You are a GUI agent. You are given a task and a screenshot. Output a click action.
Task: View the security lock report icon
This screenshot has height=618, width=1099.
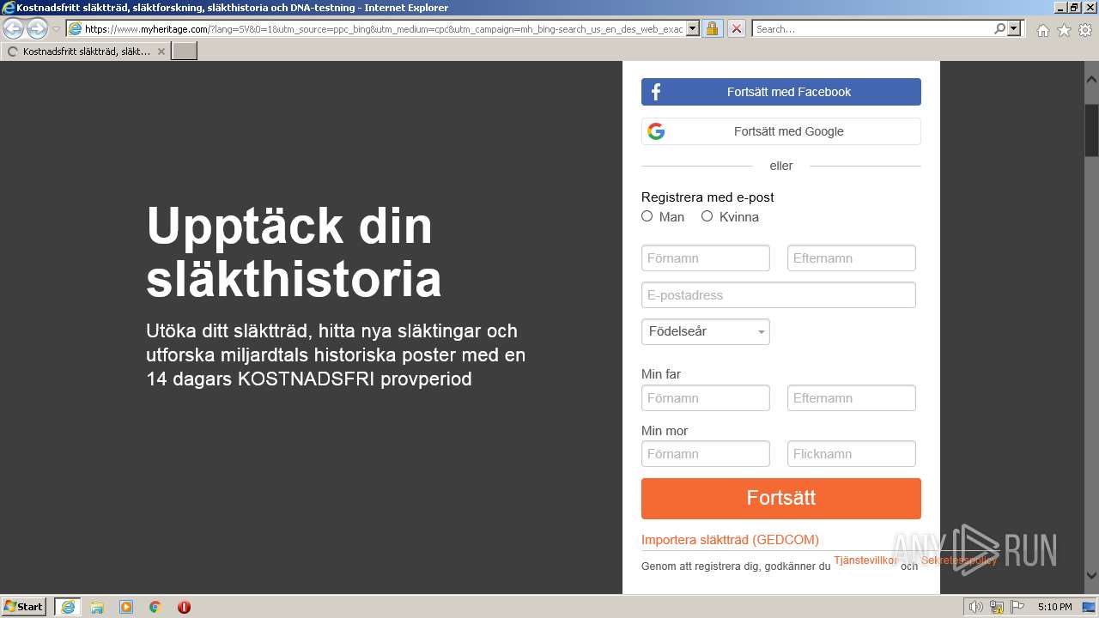pyautogui.click(x=712, y=29)
